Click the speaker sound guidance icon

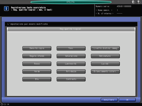point(133,2)
